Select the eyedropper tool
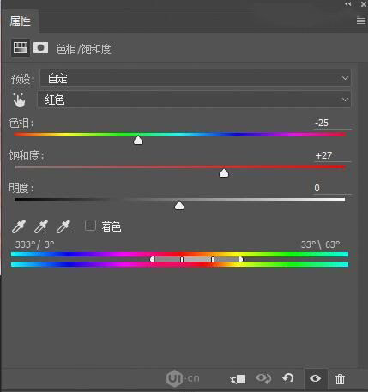Image resolution: width=368 pixels, height=392 pixels. (19, 226)
